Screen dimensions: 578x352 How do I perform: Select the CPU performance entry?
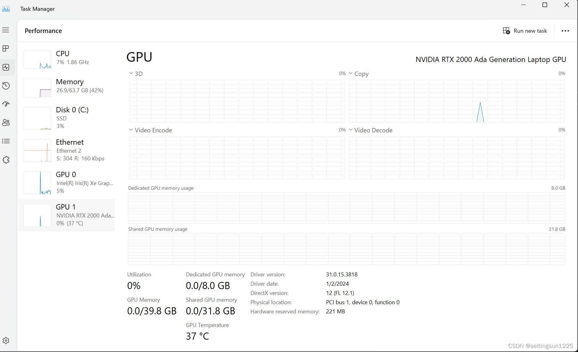(x=67, y=60)
